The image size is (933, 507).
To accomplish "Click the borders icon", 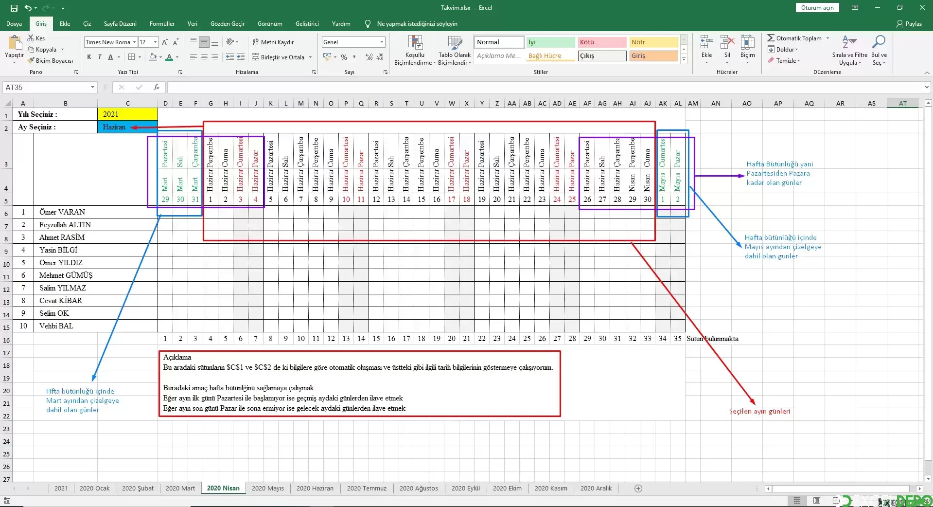I will click(x=131, y=57).
